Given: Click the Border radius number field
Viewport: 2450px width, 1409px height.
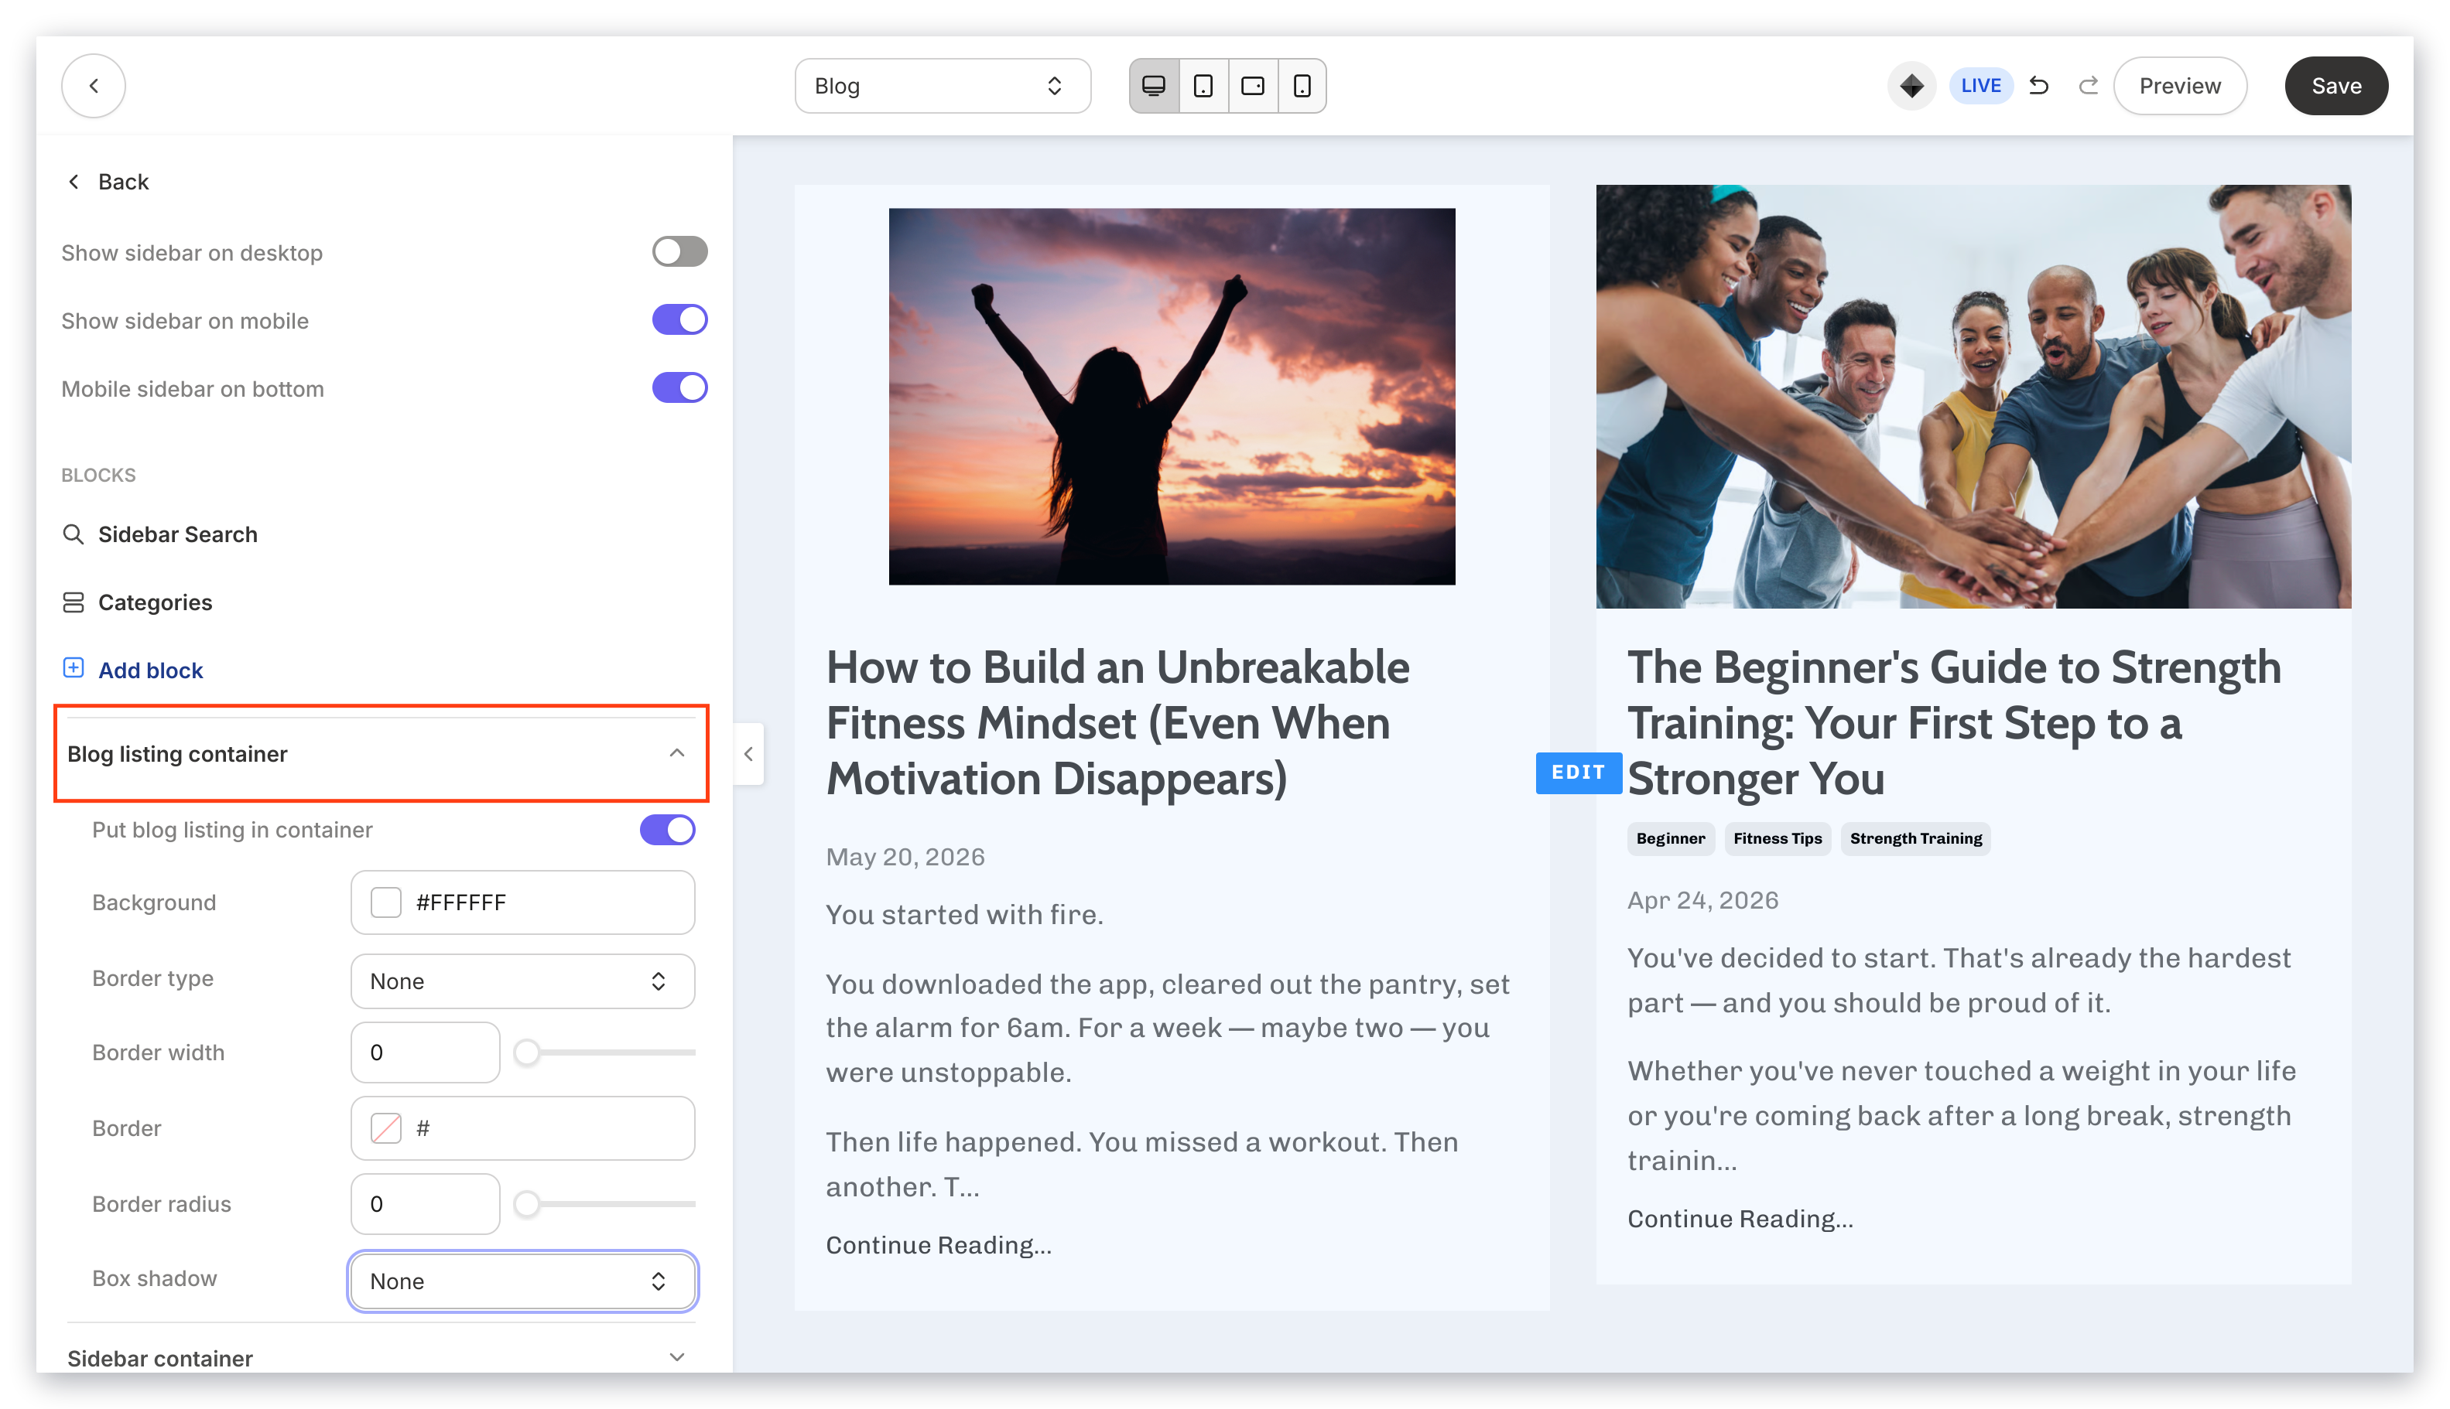Looking at the screenshot, I should 424,1203.
